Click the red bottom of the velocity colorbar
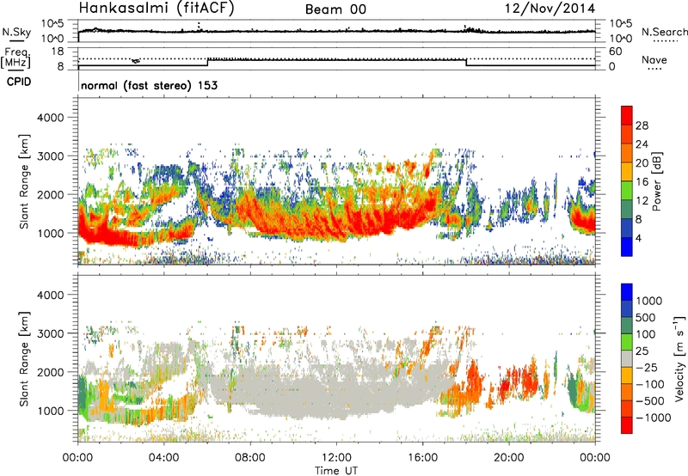The image size is (688, 476). pyautogui.click(x=627, y=425)
